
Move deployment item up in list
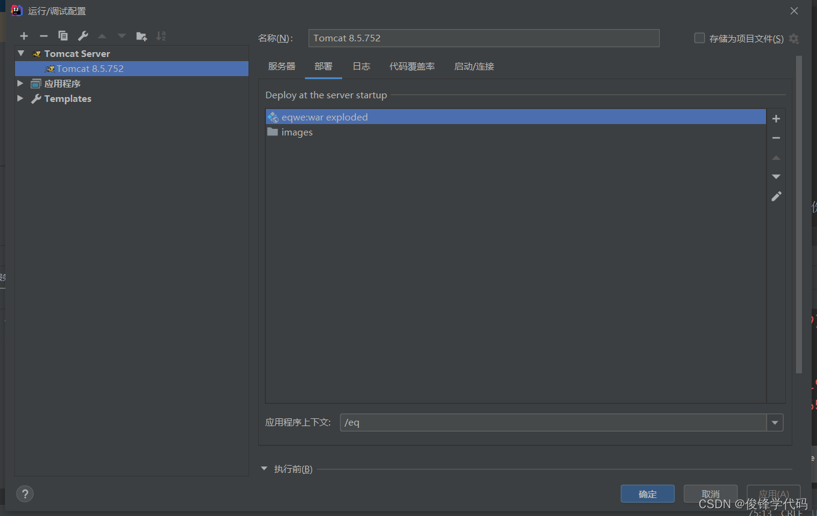point(776,158)
